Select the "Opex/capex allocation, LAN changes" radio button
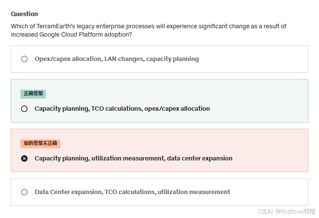 (x=24, y=59)
